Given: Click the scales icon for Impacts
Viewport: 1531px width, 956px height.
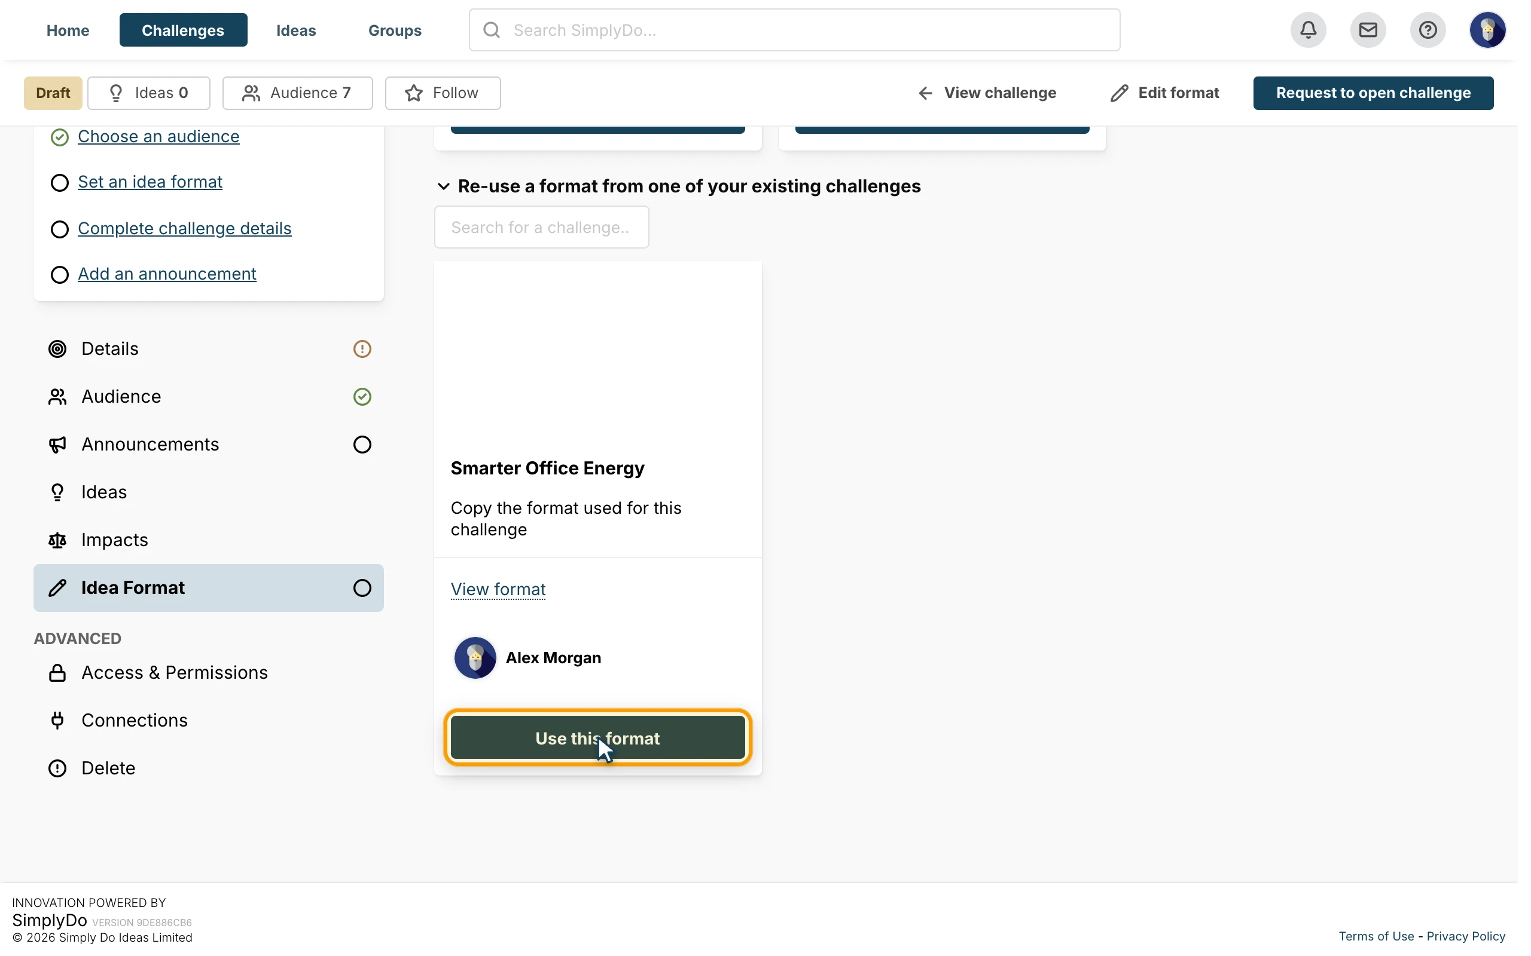Looking at the screenshot, I should coord(57,540).
